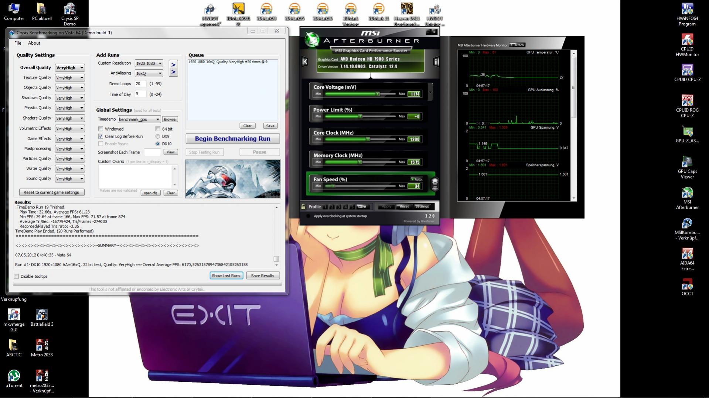Expand the Custom Resolution dropdown
This screenshot has width=709, height=398.
coord(149,63)
